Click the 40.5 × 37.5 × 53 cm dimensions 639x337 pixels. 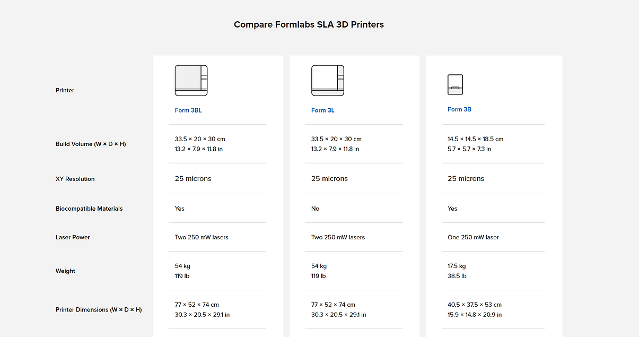pyautogui.click(x=474, y=305)
